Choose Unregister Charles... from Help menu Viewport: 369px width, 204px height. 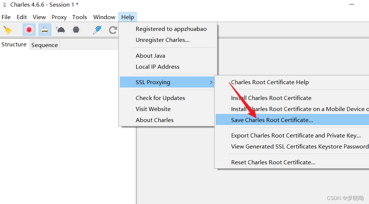click(168, 40)
